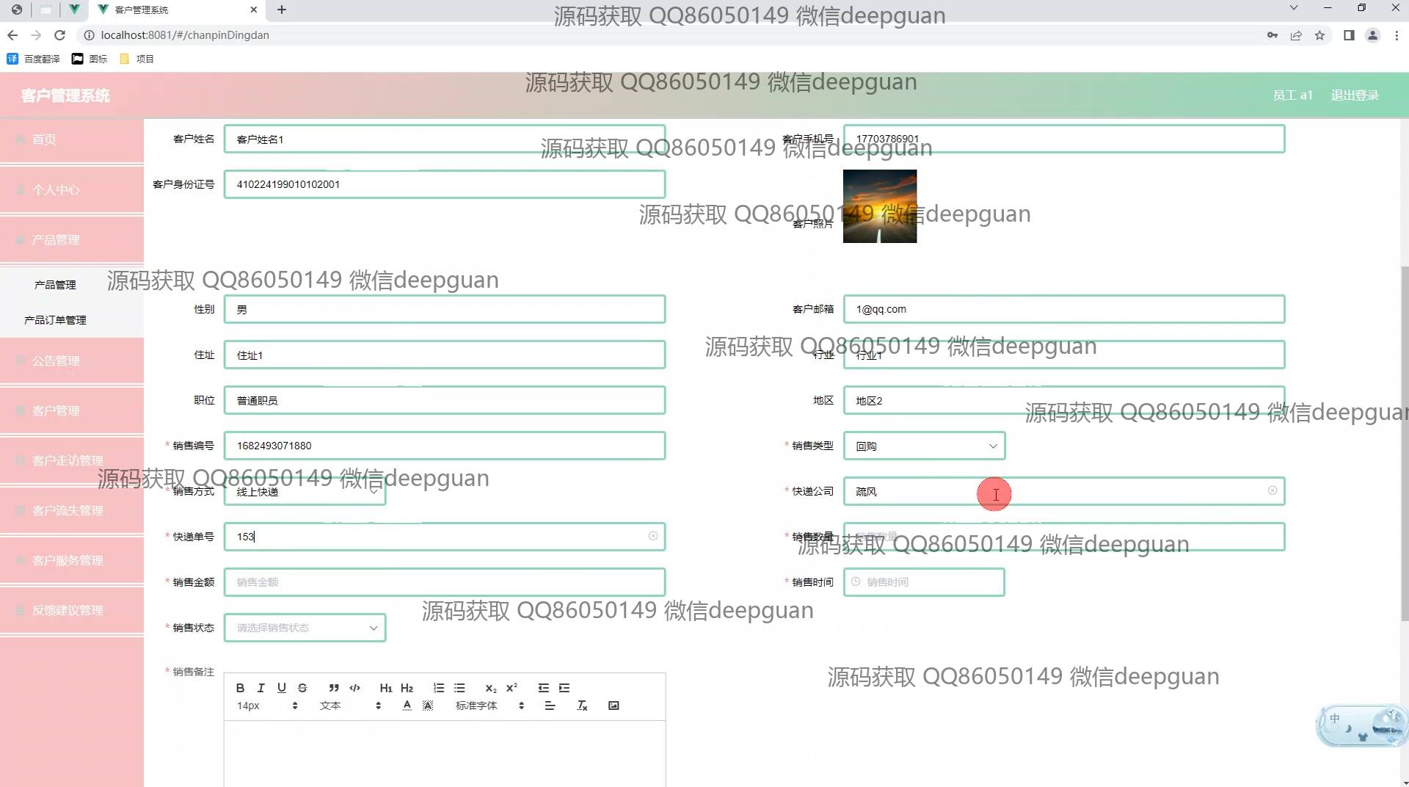Open the browser profile icon

(1372, 35)
